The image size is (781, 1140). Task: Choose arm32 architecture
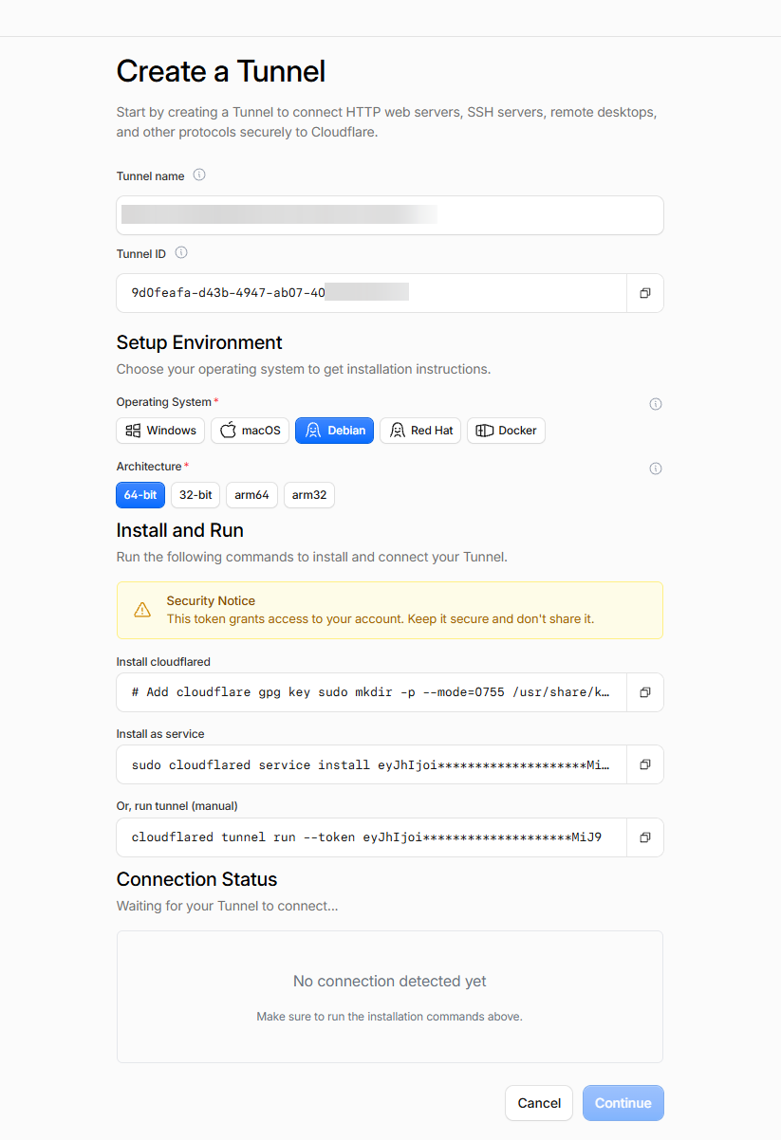tap(309, 495)
